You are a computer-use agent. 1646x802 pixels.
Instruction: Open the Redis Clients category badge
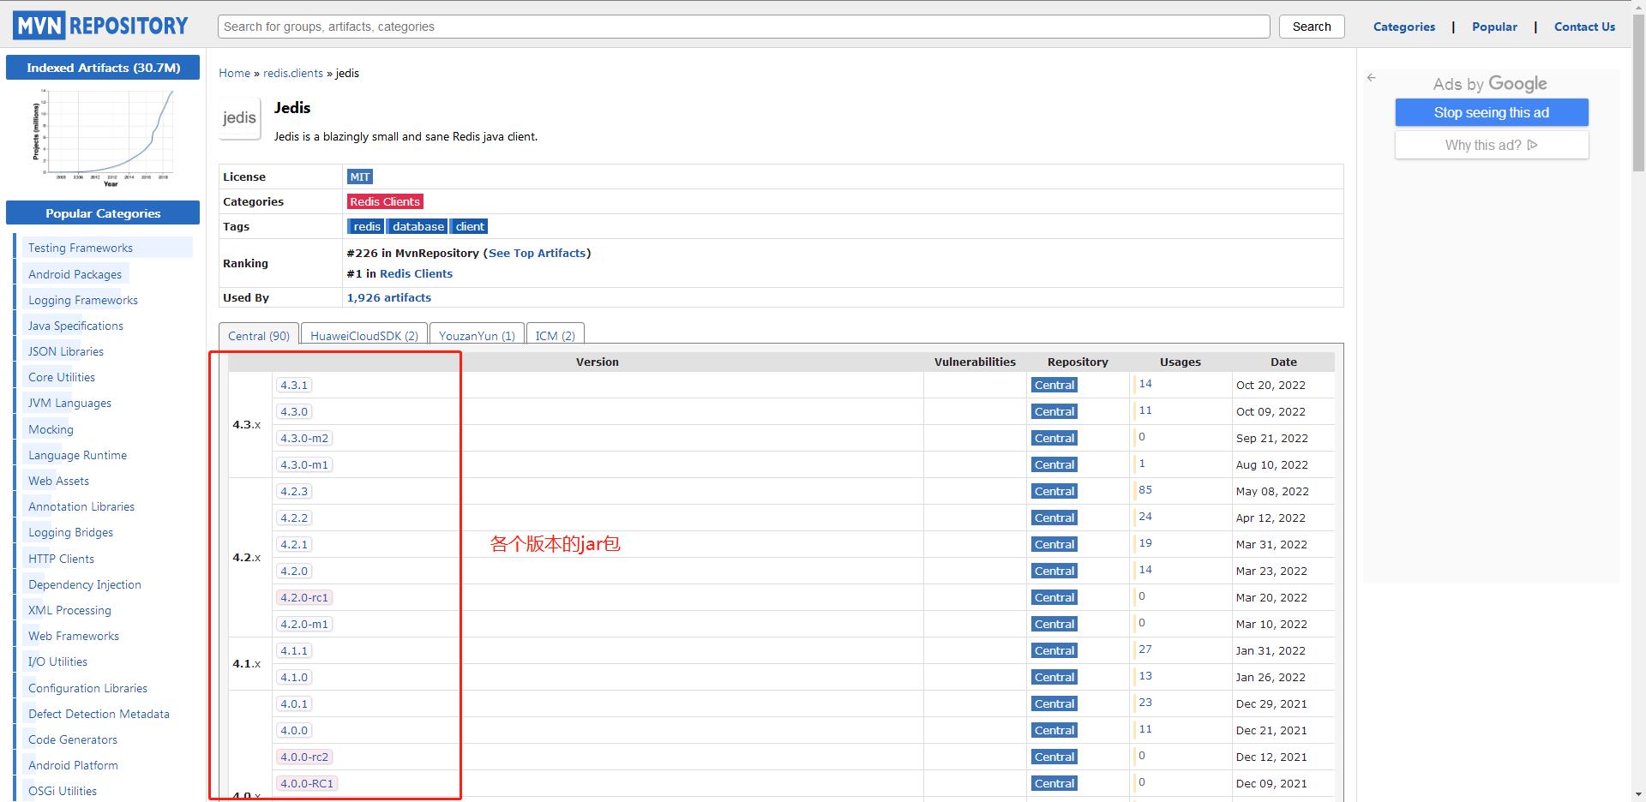coord(385,201)
